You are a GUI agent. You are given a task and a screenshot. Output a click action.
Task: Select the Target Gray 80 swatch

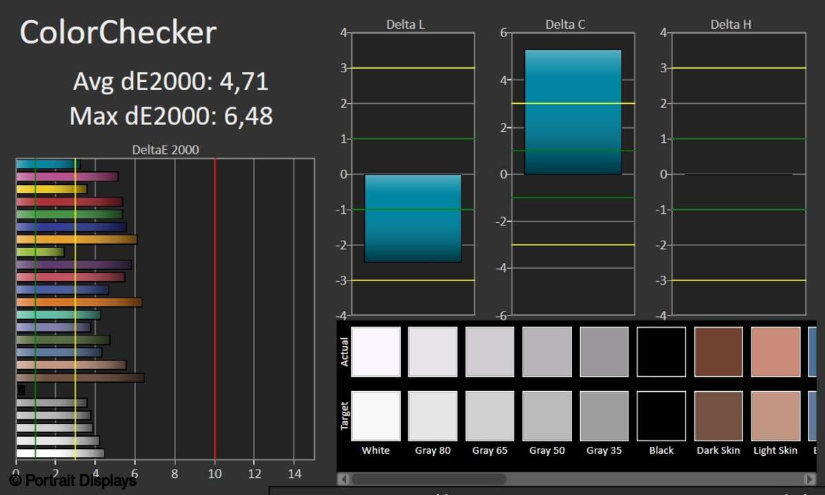[432, 416]
